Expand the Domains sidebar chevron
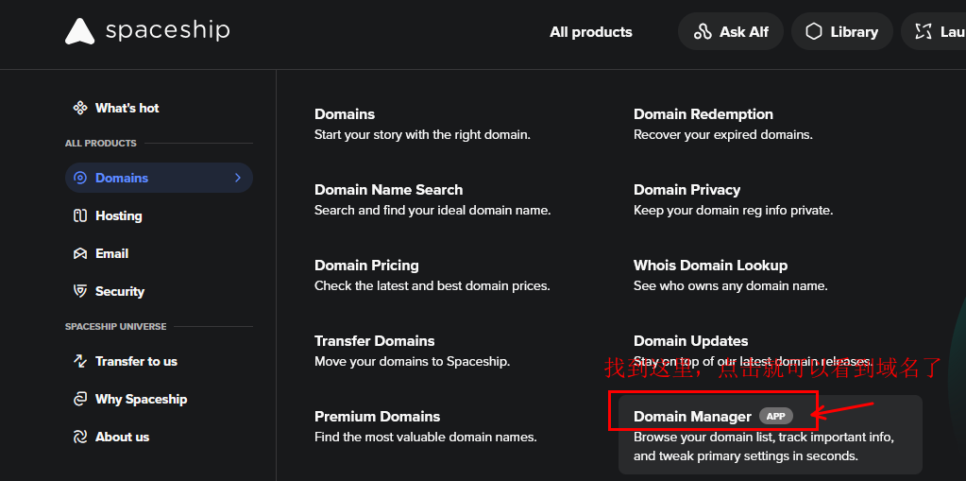 coord(238,178)
